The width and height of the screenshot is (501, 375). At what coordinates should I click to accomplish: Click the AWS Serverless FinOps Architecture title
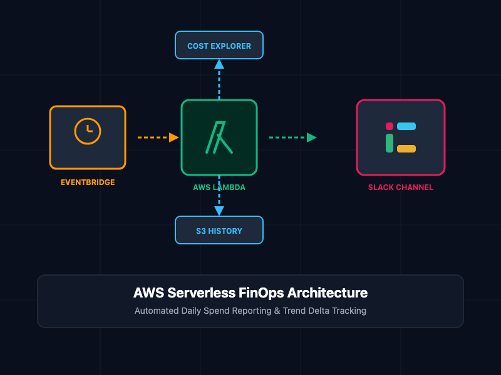coord(250,292)
